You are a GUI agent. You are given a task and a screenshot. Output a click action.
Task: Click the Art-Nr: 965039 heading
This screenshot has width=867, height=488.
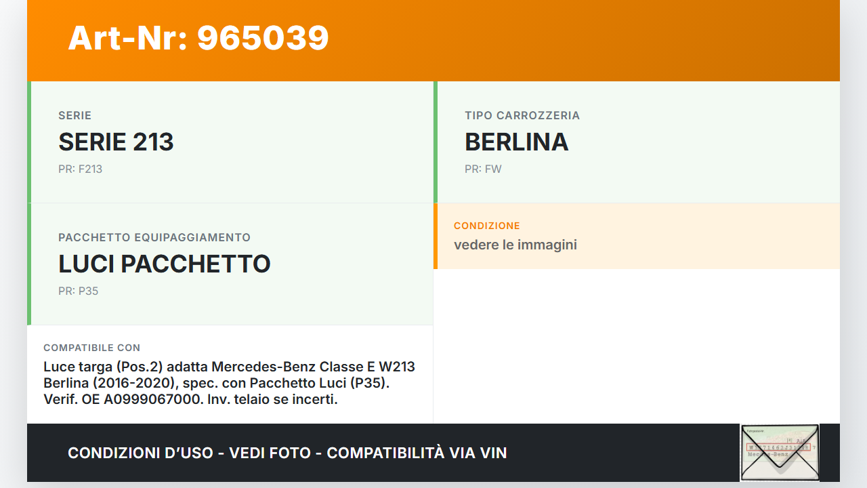198,38
